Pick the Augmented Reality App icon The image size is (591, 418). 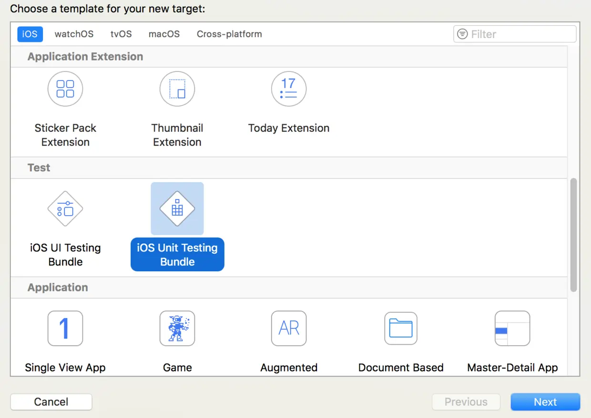(289, 328)
